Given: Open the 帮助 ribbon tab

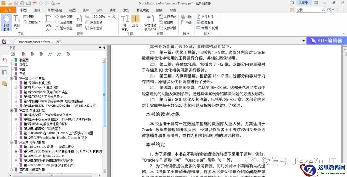Looking at the screenshot, I should (173, 10).
